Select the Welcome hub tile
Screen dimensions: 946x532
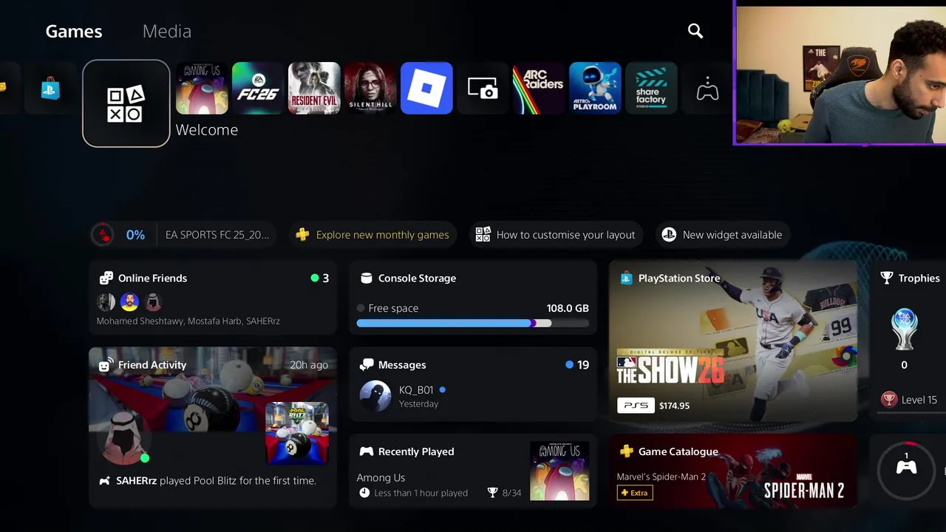126,103
